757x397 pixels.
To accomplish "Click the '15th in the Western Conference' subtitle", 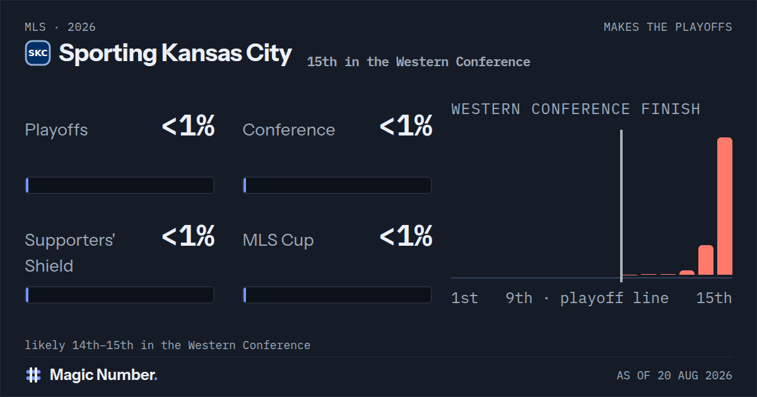I will click(x=419, y=62).
